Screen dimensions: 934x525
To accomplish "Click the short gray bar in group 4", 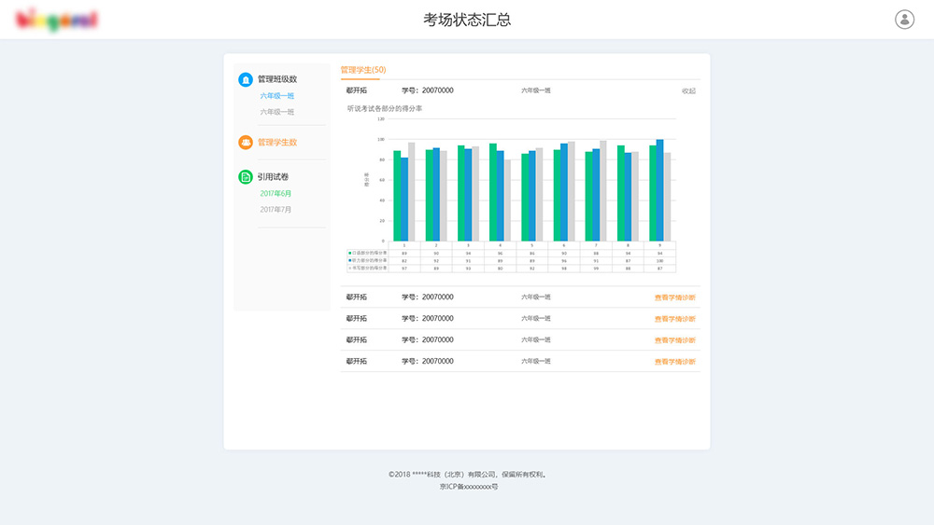I will [507, 200].
